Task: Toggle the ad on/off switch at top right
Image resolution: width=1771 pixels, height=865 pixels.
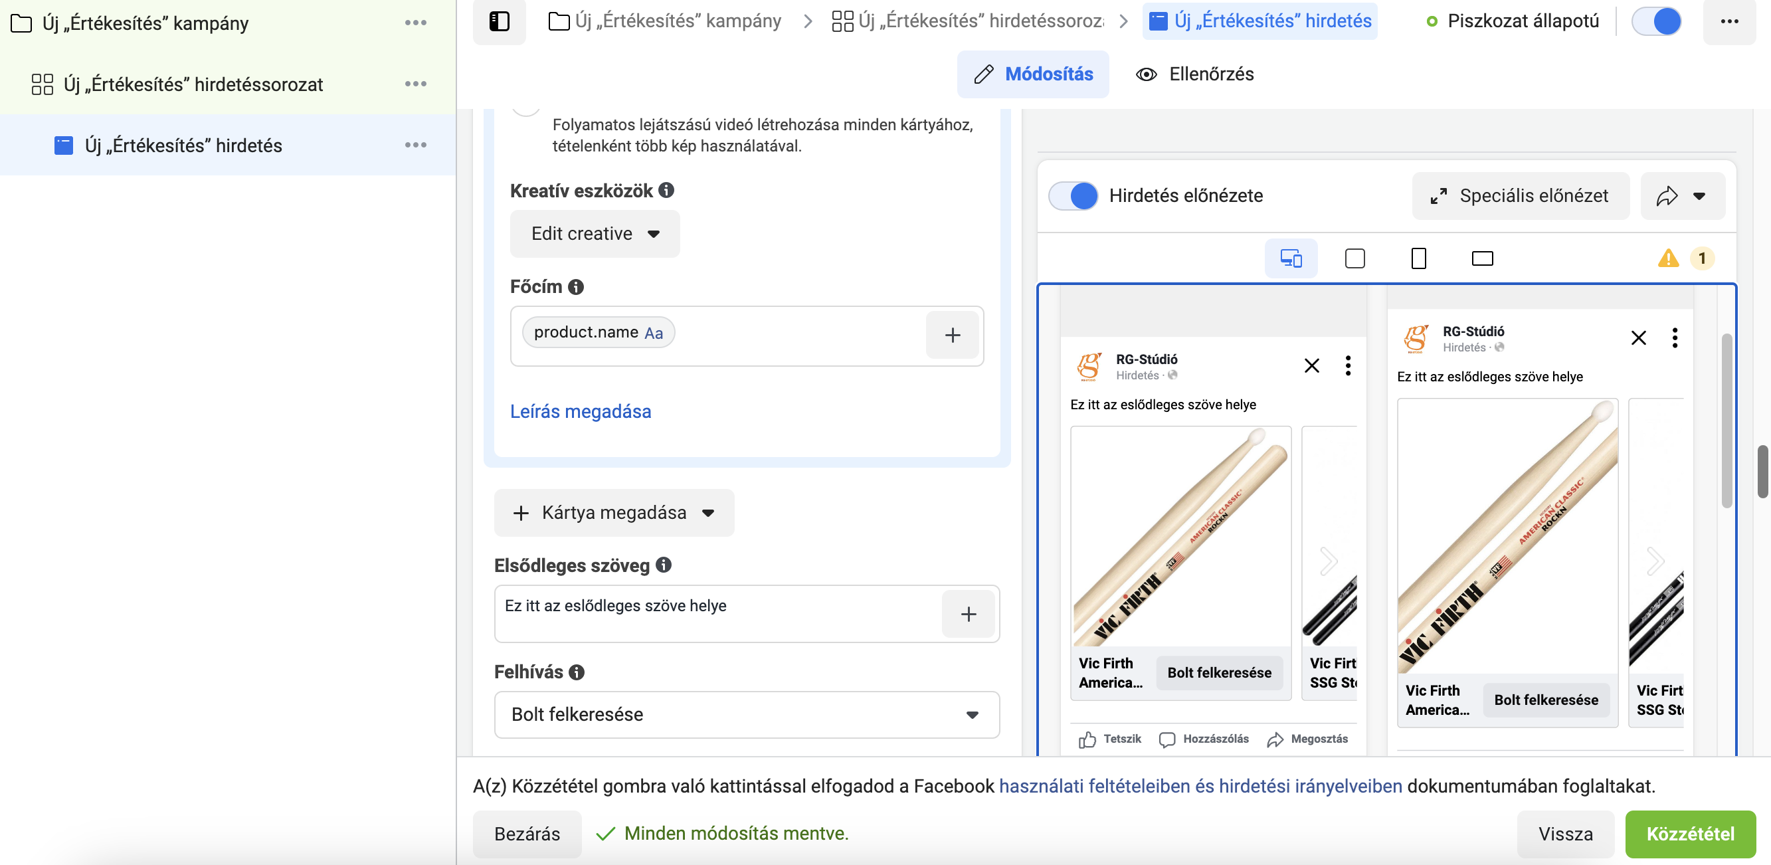Action: (1657, 21)
